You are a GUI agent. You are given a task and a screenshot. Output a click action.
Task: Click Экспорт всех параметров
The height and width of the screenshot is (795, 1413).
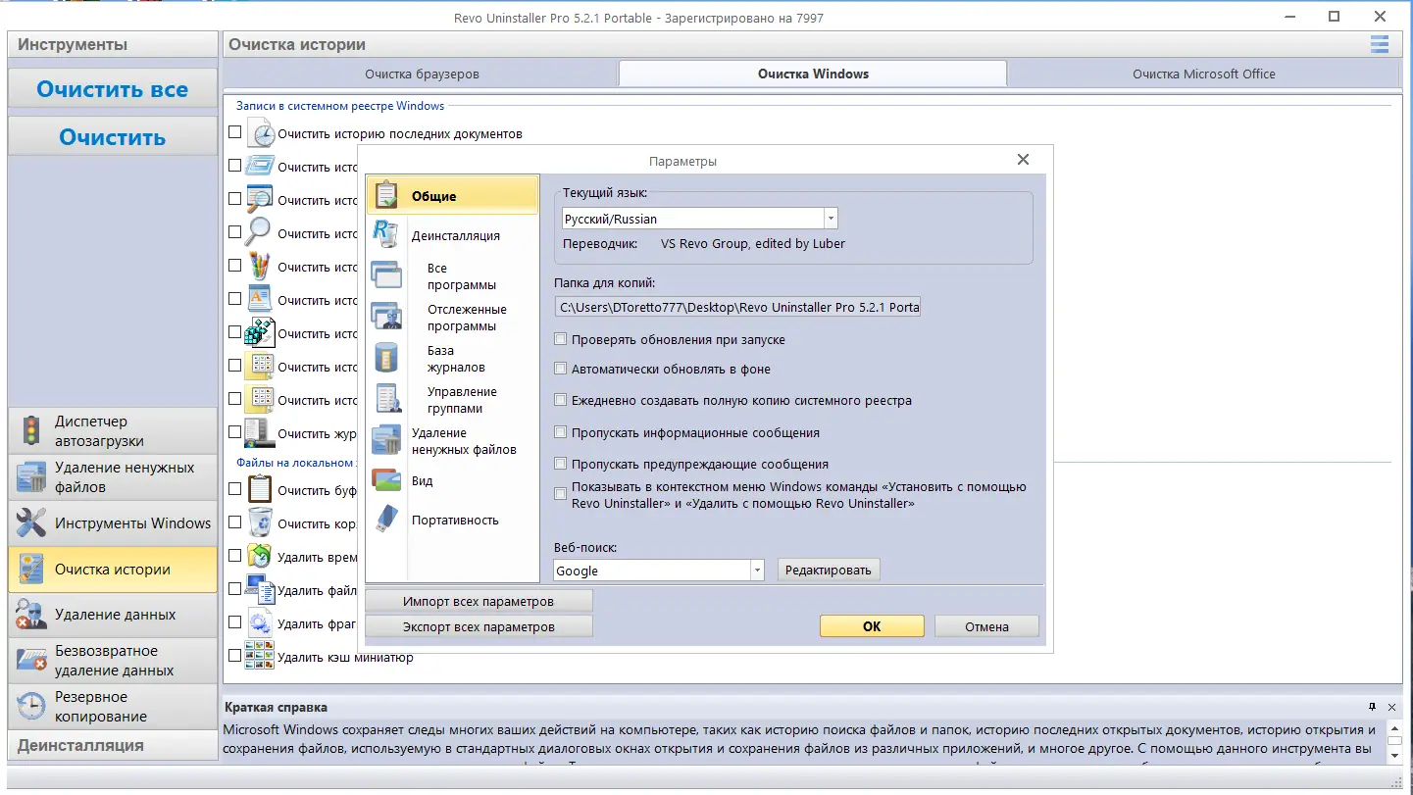tap(479, 625)
